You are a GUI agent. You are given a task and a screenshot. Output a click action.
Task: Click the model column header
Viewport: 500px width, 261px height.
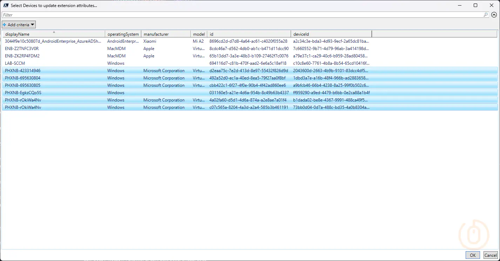tap(199, 34)
